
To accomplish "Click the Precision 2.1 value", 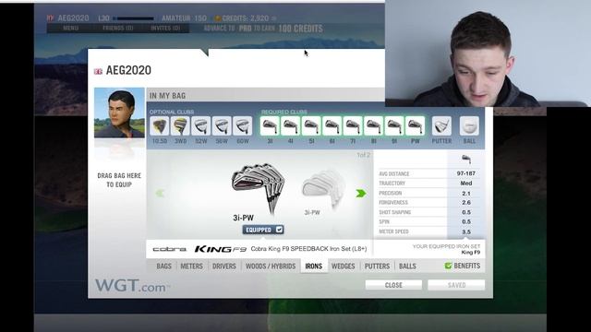I will (466, 193).
